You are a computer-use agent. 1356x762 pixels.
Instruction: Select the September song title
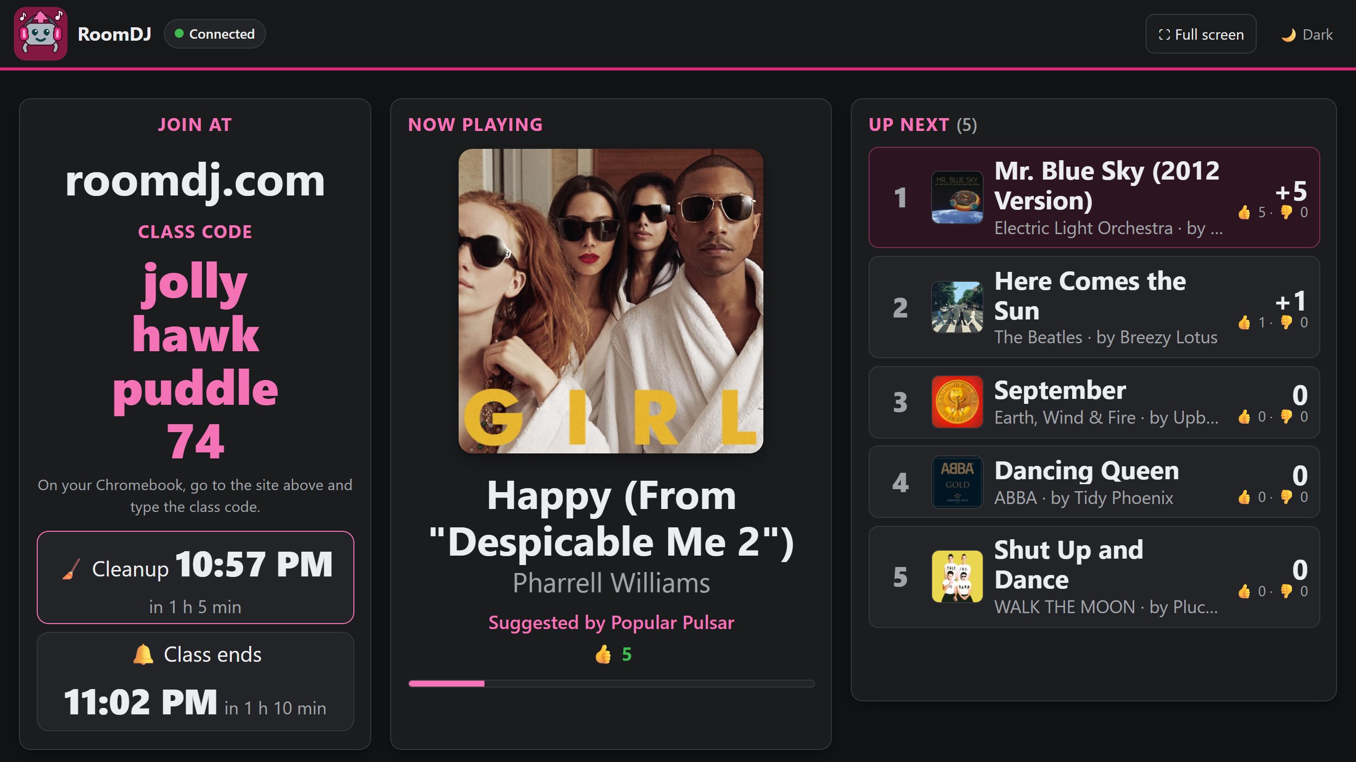click(x=1060, y=390)
